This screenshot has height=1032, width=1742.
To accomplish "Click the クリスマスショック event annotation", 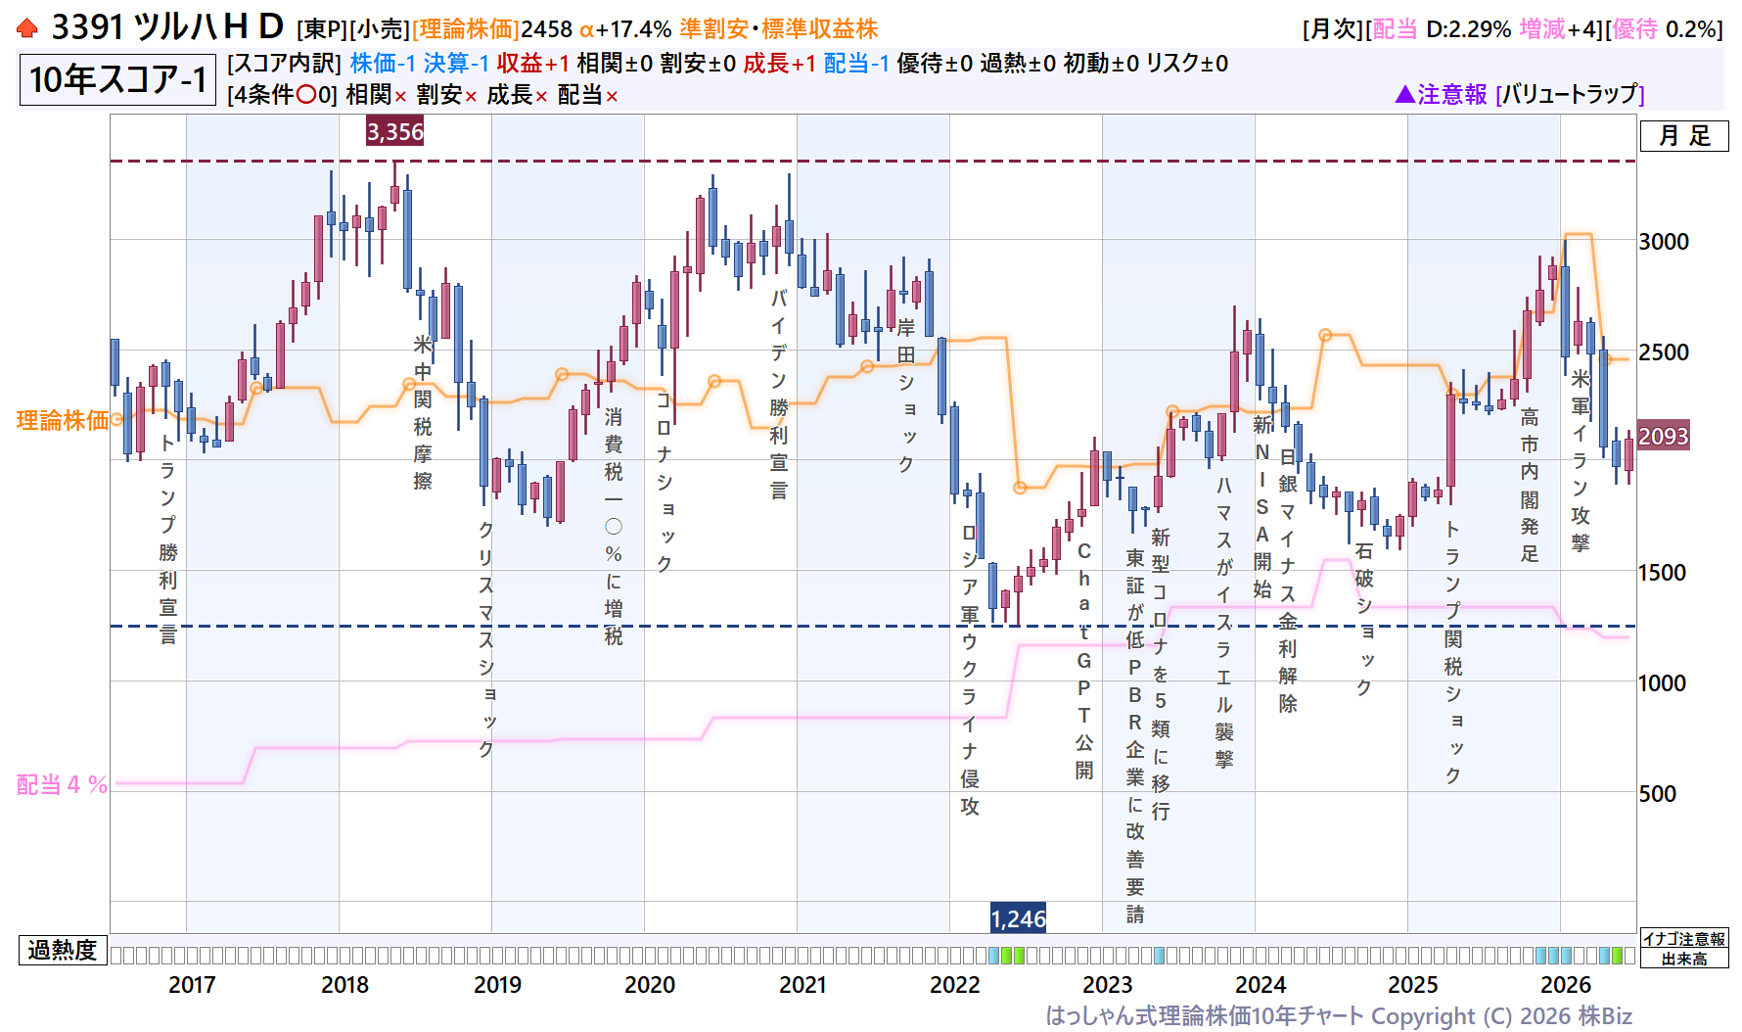I will 485,639.
